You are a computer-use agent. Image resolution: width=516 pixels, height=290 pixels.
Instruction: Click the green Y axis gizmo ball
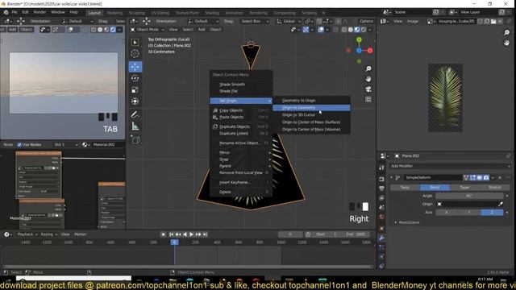[359, 39]
